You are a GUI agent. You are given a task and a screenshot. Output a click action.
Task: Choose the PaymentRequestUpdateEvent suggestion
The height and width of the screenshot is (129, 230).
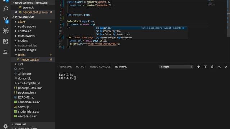click(x=141, y=38)
